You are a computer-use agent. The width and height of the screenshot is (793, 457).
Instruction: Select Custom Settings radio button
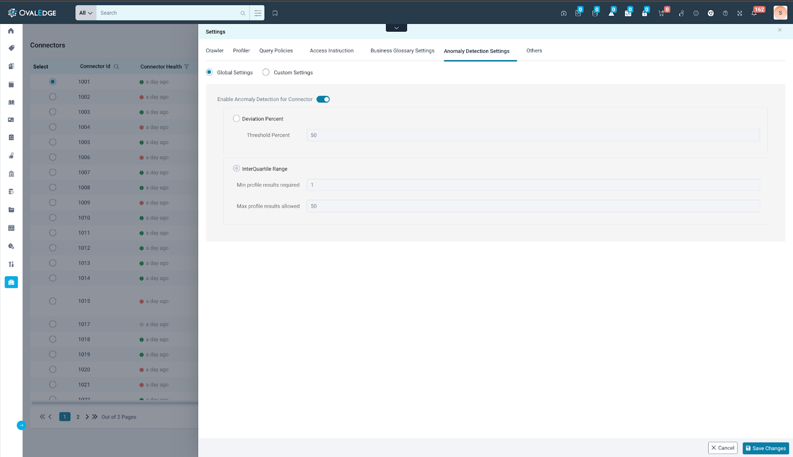(266, 72)
